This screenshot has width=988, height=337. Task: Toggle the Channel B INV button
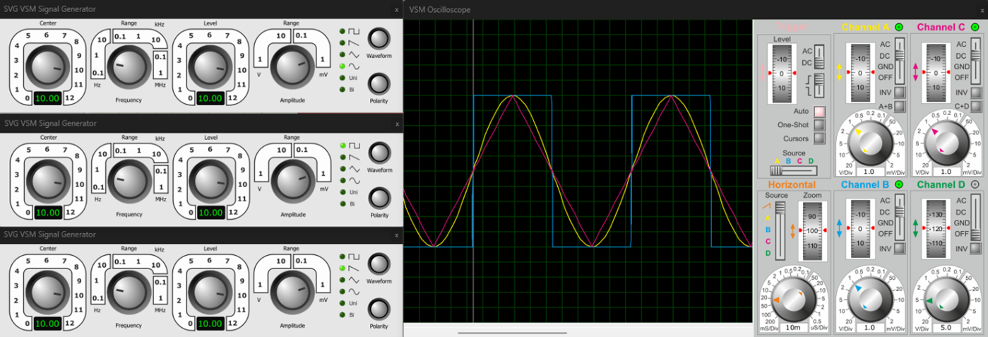pos(900,249)
